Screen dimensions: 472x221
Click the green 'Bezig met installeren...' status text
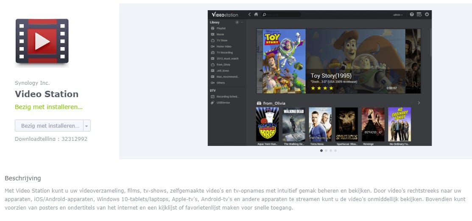(x=49, y=107)
